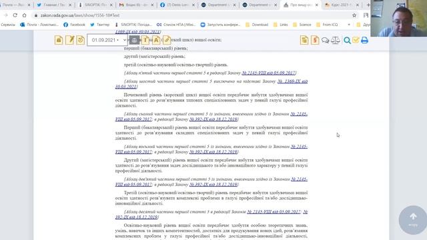Click the font size 'A' icon

pyautogui.click(x=156, y=40)
